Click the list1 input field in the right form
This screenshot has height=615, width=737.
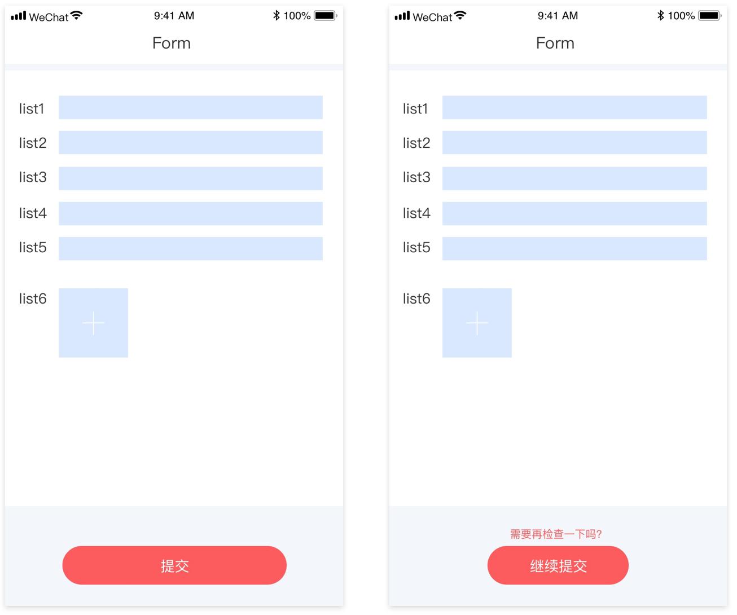[x=574, y=107]
